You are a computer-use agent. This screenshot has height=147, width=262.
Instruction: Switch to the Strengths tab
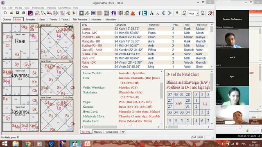30,19
